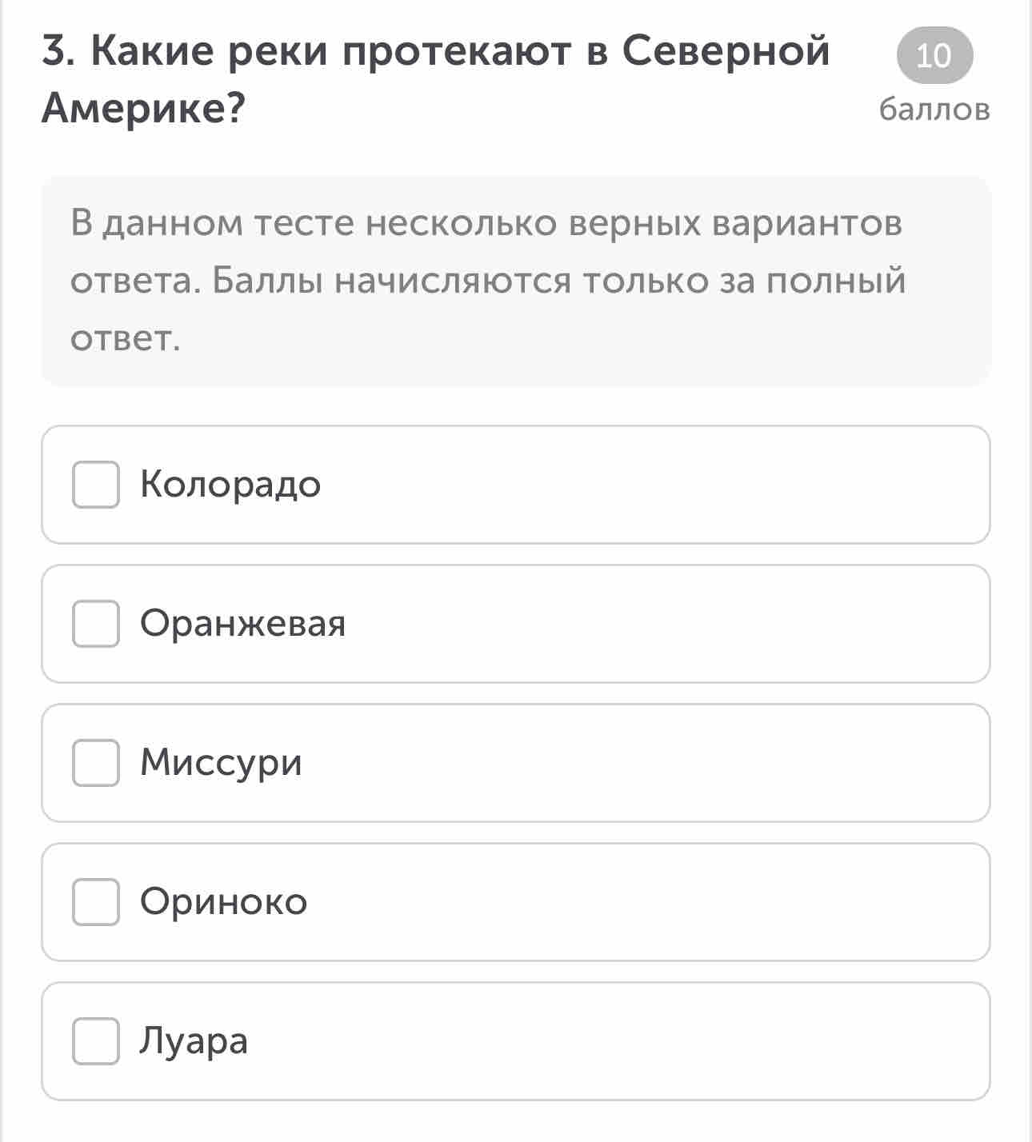Tick the Колорадо checkbox
The width and height of the screenshot is (1032, 1142).
[x=96, y=485]
